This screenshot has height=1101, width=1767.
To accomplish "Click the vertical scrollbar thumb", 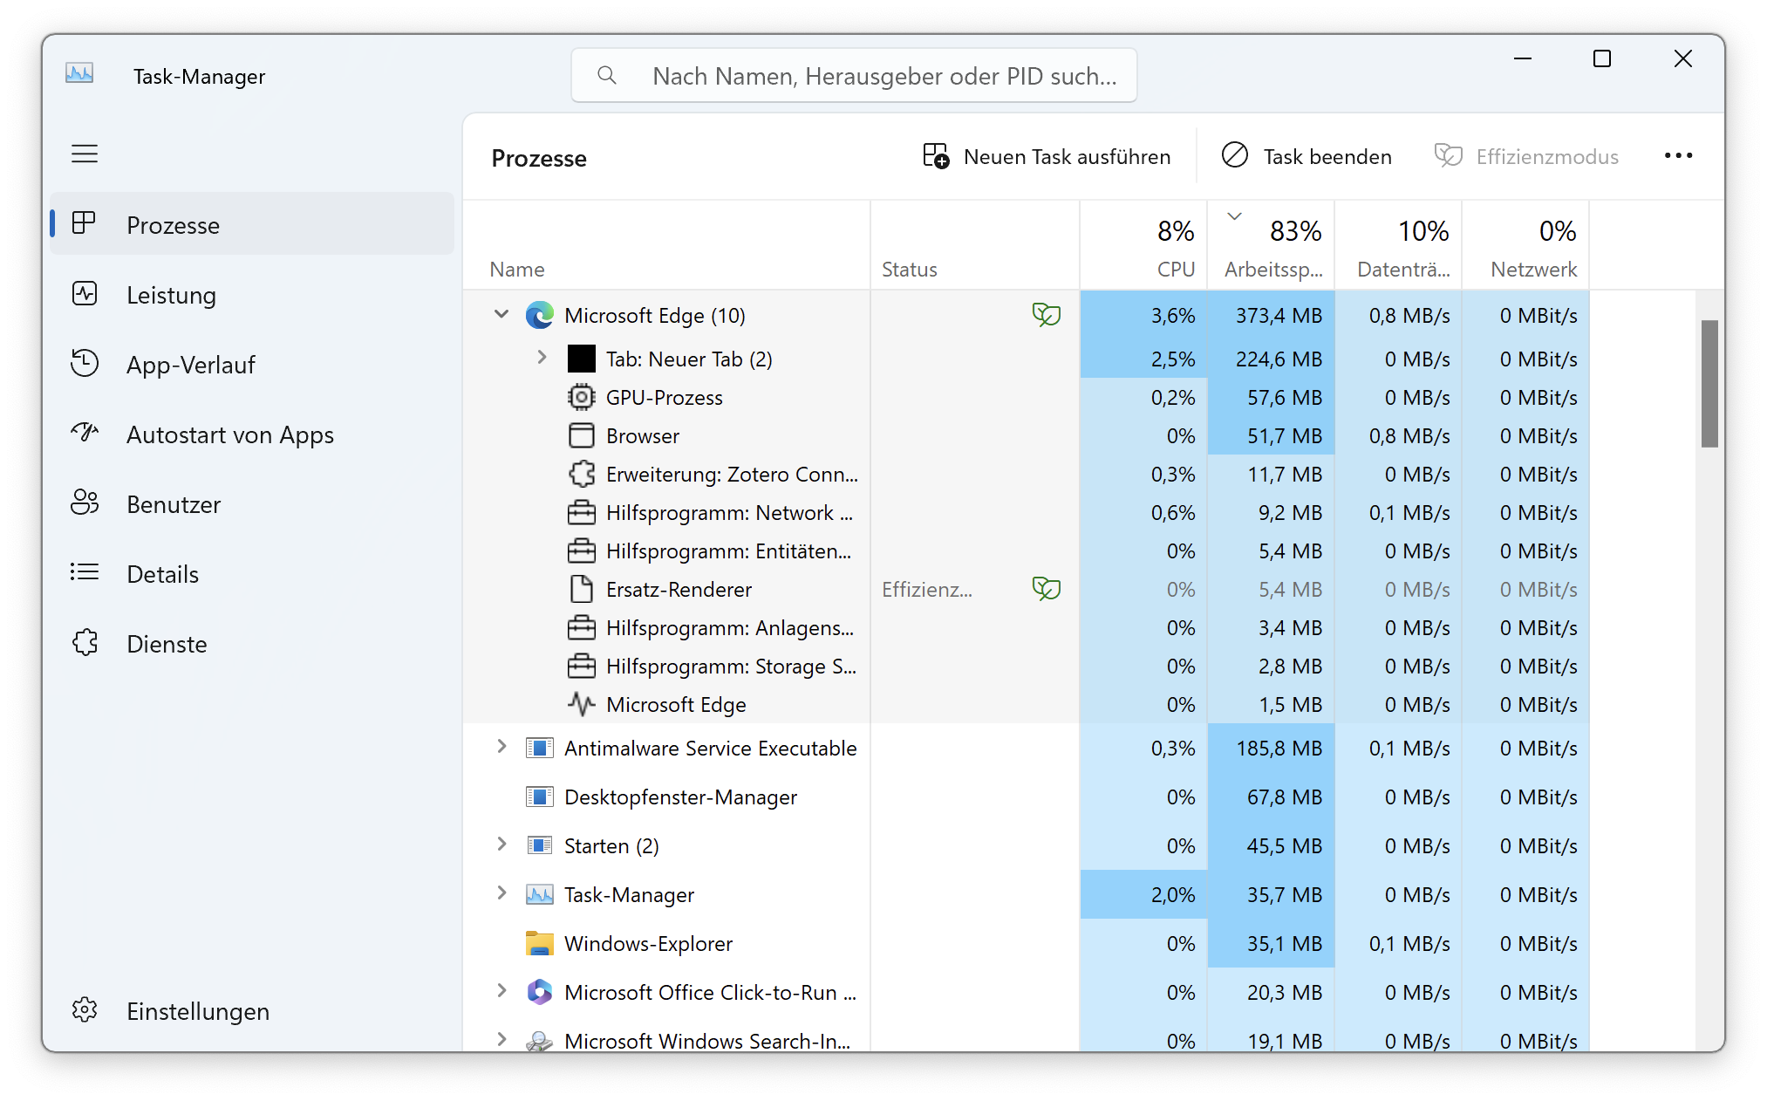I will (x=1709, y=384).
